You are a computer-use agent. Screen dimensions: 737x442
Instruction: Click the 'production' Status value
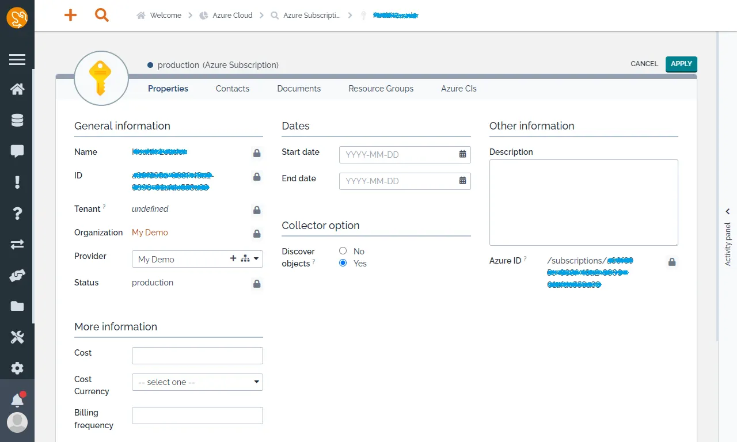[153, 283]
